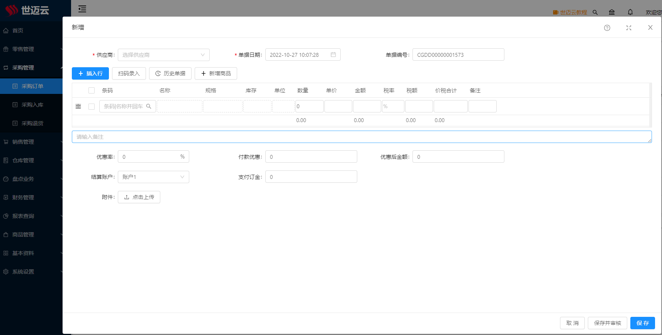Screen dimensions: 662x335
Task: Click the 新增商品 add product button
Action: click(x=216, y=73)
